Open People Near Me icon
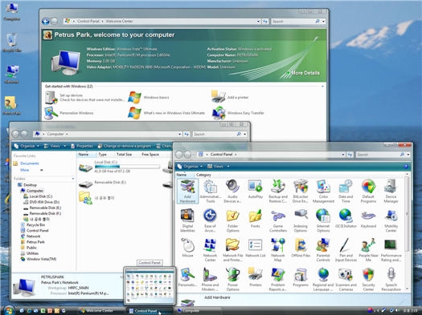The image size is (422, 315). click(x=368, y=250)
